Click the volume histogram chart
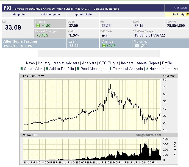 pyautogui.click(x=92, y=149)
